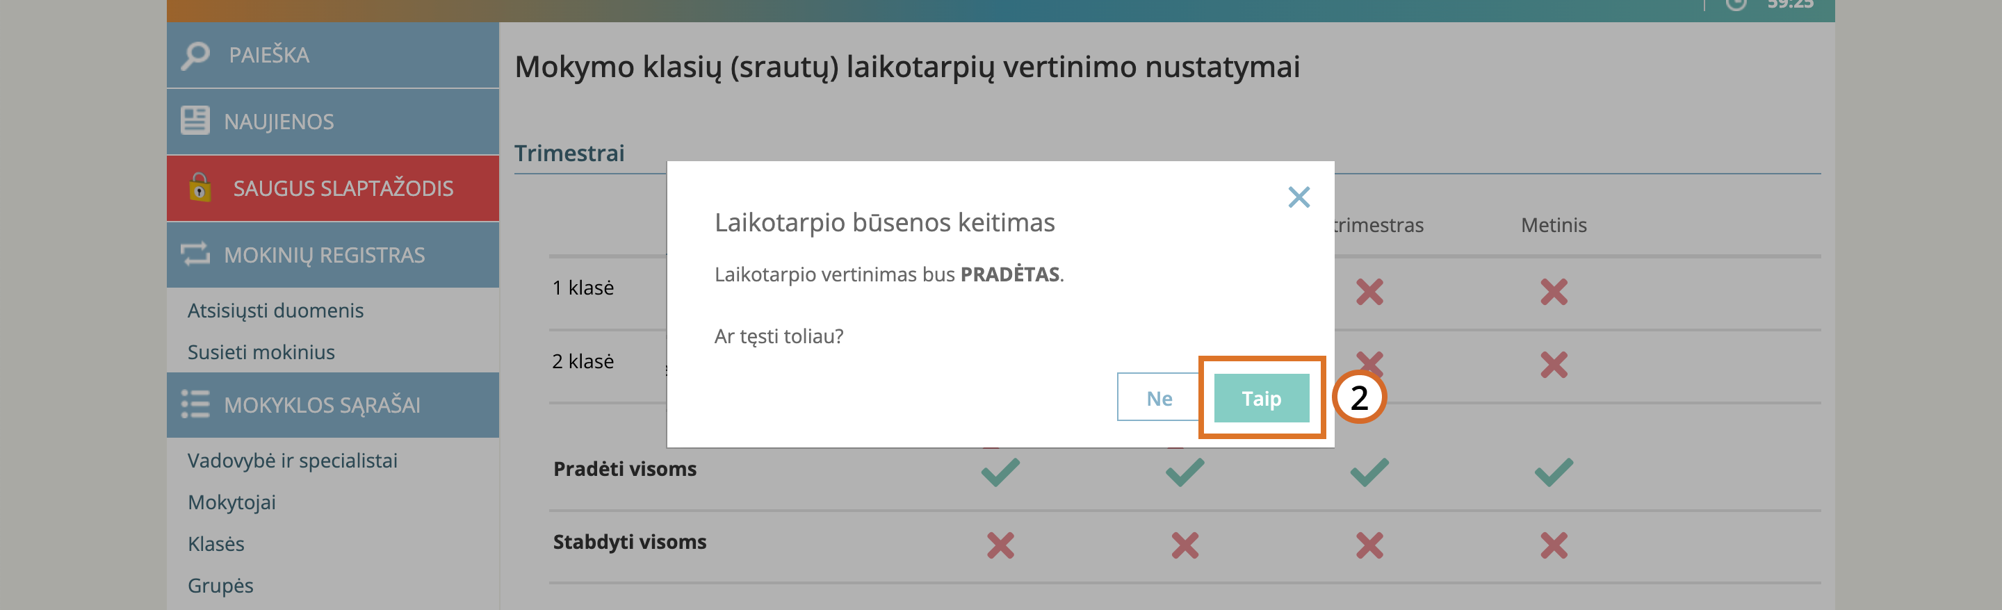Click the Mokinių registras arrows icon
Viewport: 2002px width, 610px height.
195,254
